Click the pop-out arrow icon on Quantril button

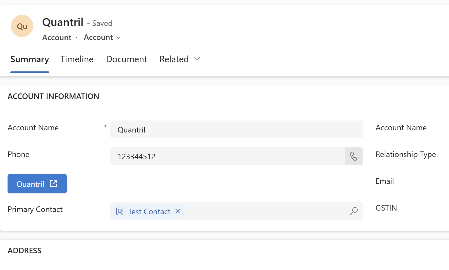click(53, 184)
